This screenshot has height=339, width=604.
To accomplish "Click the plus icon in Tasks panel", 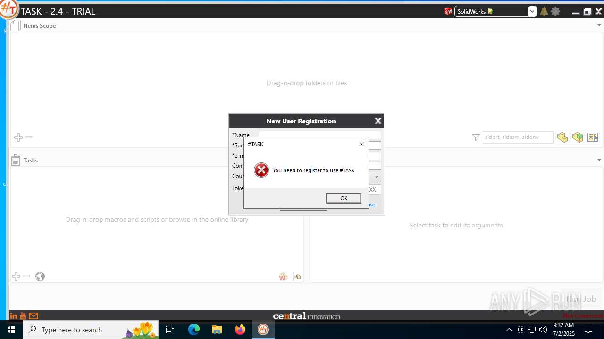I will tap(16, 276).
